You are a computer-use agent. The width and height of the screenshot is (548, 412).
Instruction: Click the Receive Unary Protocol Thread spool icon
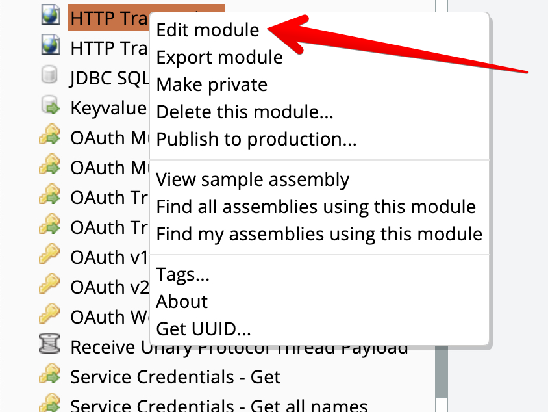(50, 346)
